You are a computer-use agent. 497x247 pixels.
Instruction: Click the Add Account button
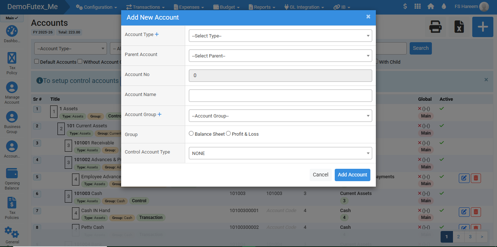[352, 175]
